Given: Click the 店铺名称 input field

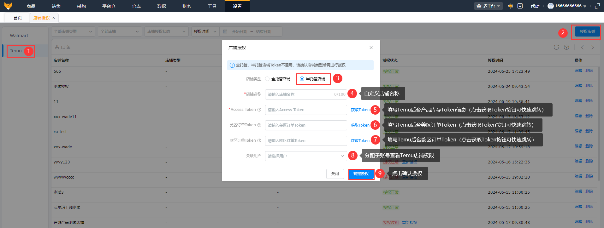Looking at the screenshot, I should (300, 94).
